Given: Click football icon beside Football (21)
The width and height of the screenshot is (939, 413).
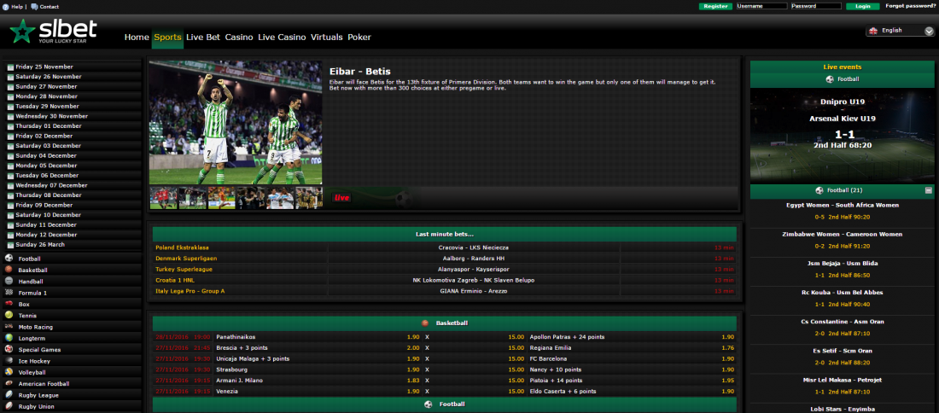Looking at the screenshot, I should [x=819, y=190].
